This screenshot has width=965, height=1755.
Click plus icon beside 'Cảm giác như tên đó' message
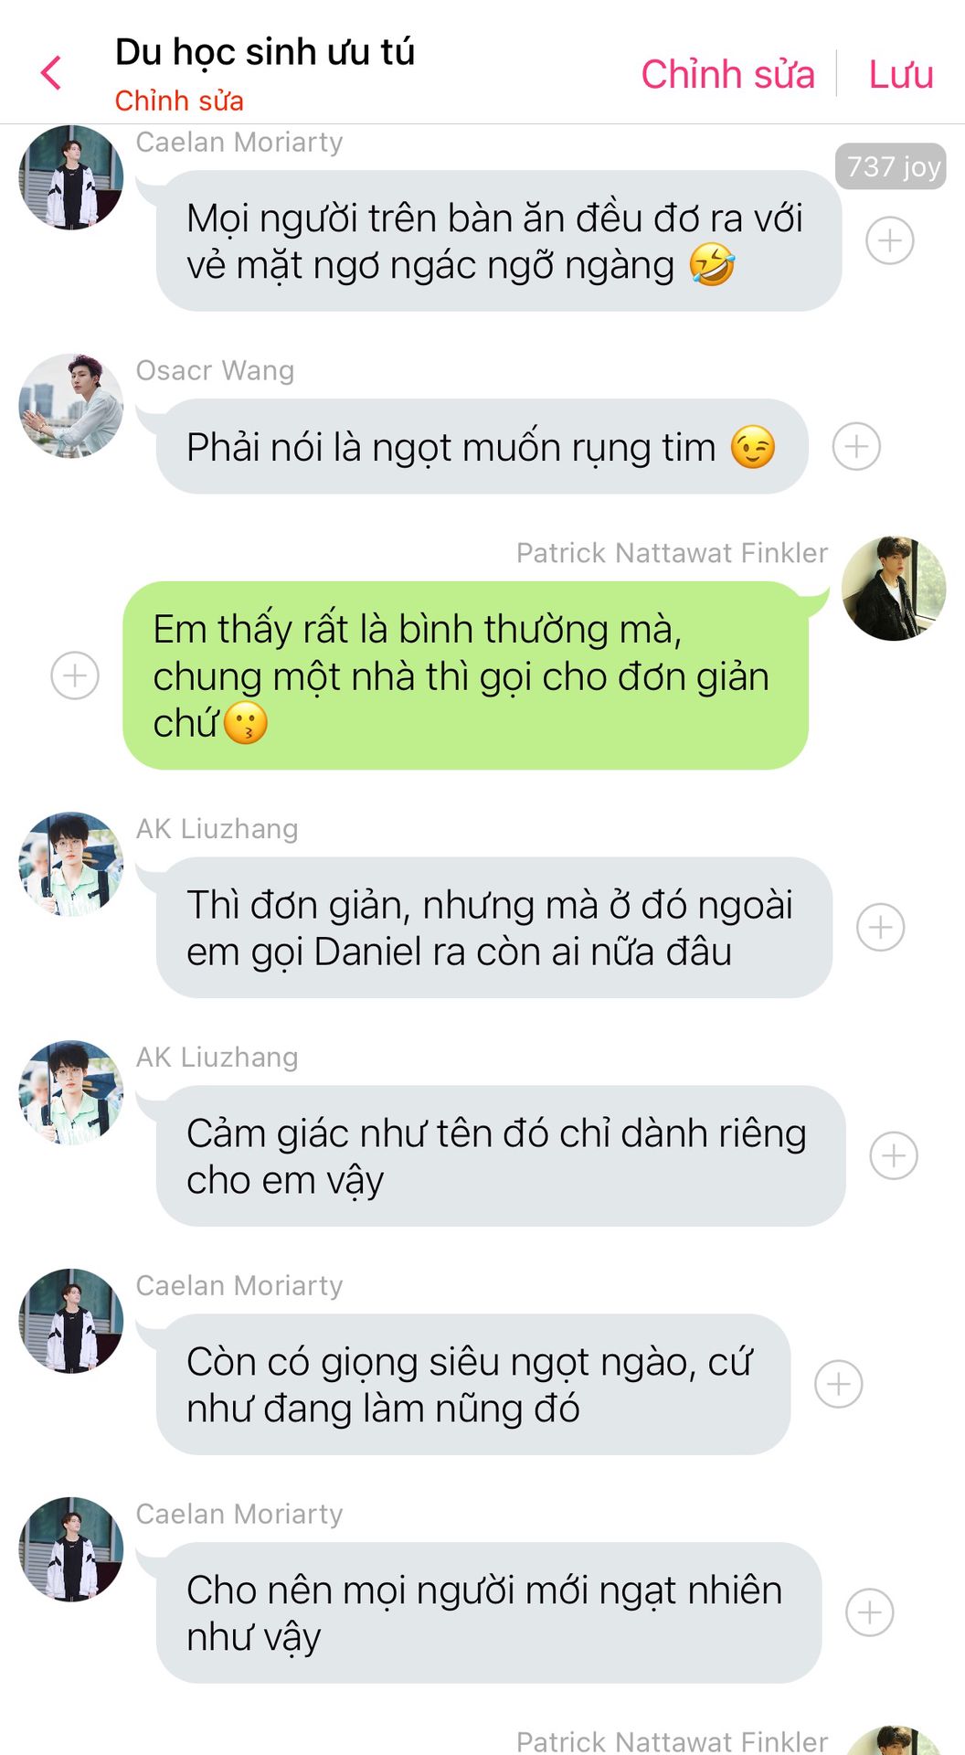coord(894,1155)
